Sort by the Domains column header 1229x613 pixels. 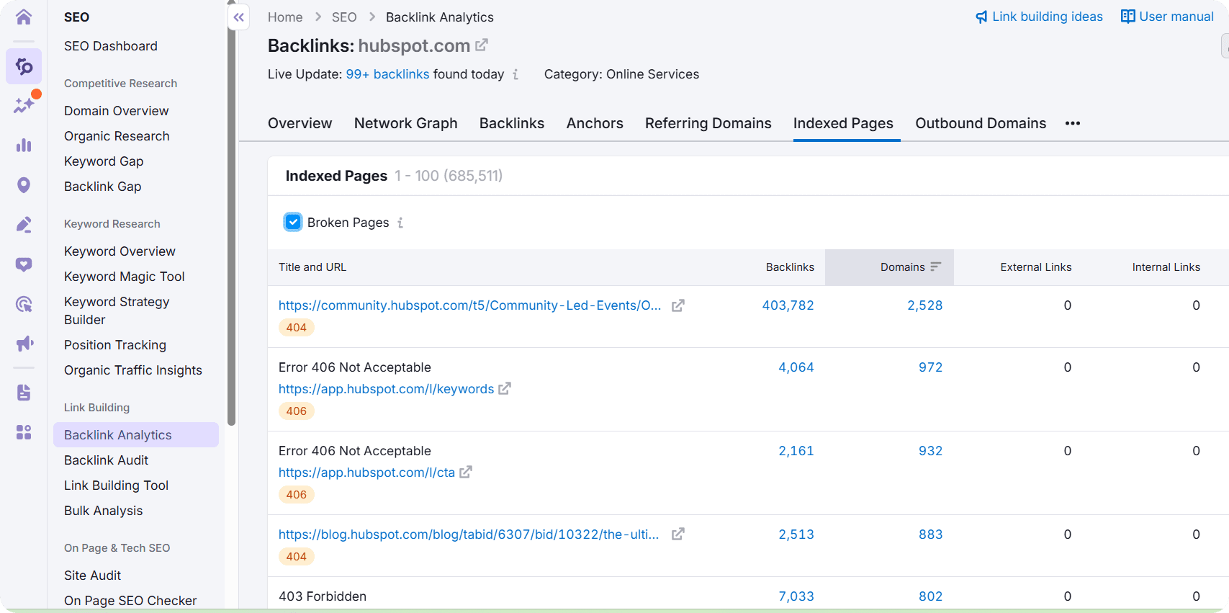[903, 267]
